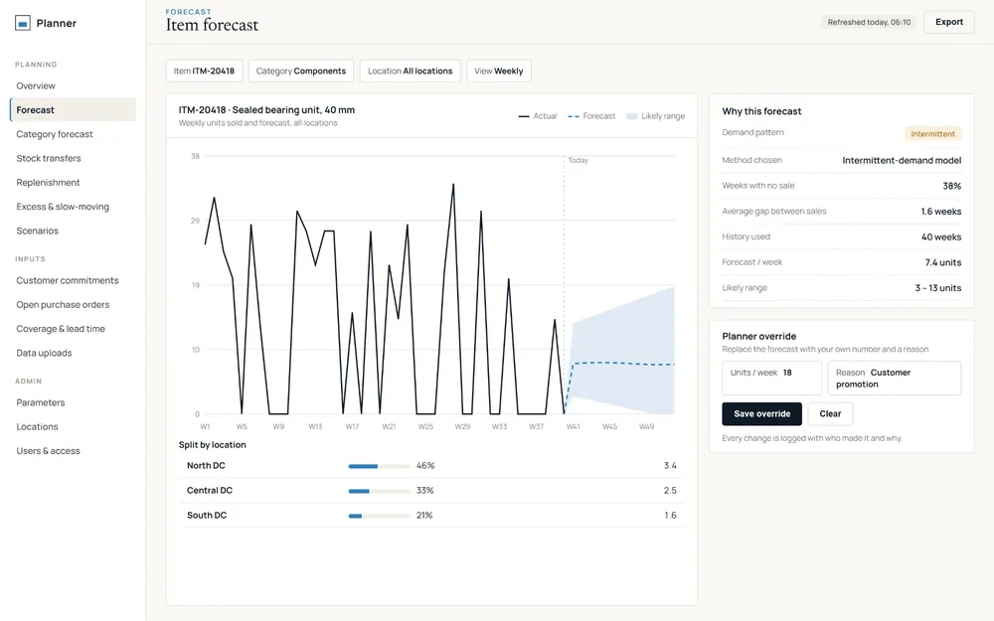Click the Intermittent demand pattern badge
This screenshot has height=621, width=994.
[932, 134]
